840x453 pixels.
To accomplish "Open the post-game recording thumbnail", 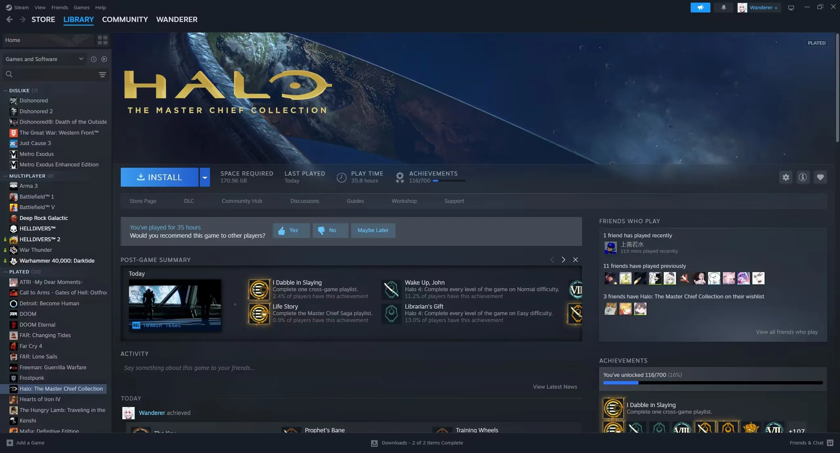I will pyautogui.click(x=175, y=305).
